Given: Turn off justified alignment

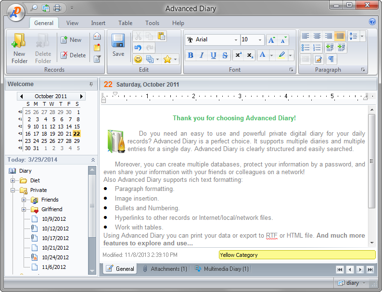Looking at the screenshot, I should pyautogui.click(x=340, y=36).
